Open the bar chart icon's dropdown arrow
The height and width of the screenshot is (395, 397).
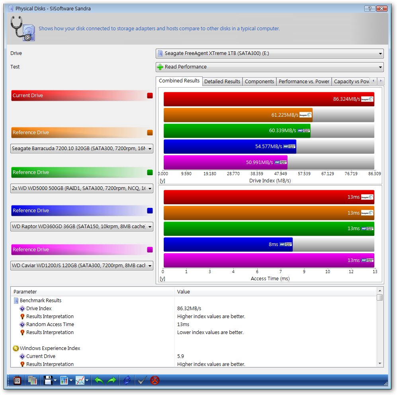pos(71,380)
